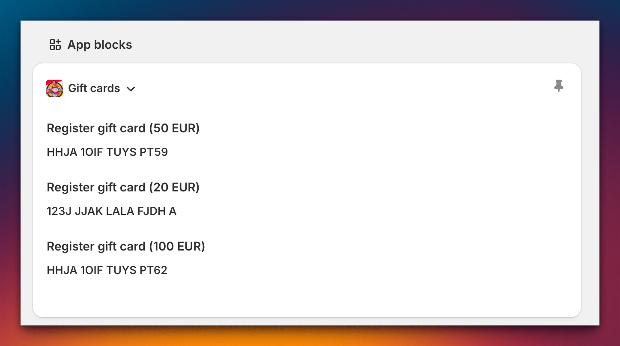Screen dimensions: 620x346
Task: Click the "LALA" segment of the 20 EUR code
Action: tap(120, 211)
